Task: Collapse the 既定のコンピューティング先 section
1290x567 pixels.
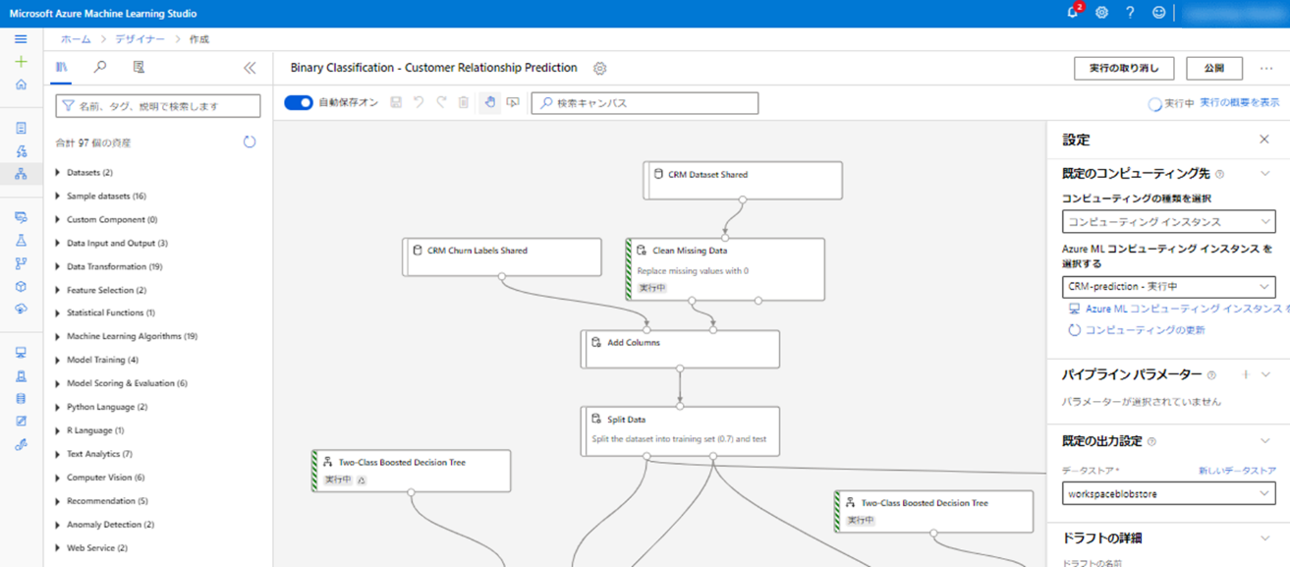Action: click(1265, 174)
